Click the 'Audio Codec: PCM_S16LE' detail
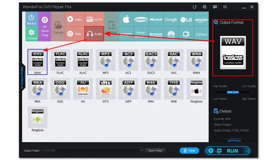Image resolution: width=278 pixels, height=160 pixels. (x=232, y=130)
